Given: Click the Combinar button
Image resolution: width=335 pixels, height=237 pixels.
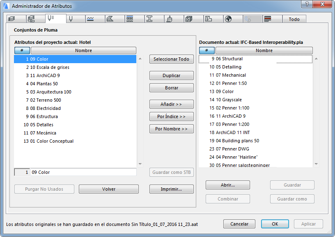Looking at the screenshot, I should click(228, 199).
